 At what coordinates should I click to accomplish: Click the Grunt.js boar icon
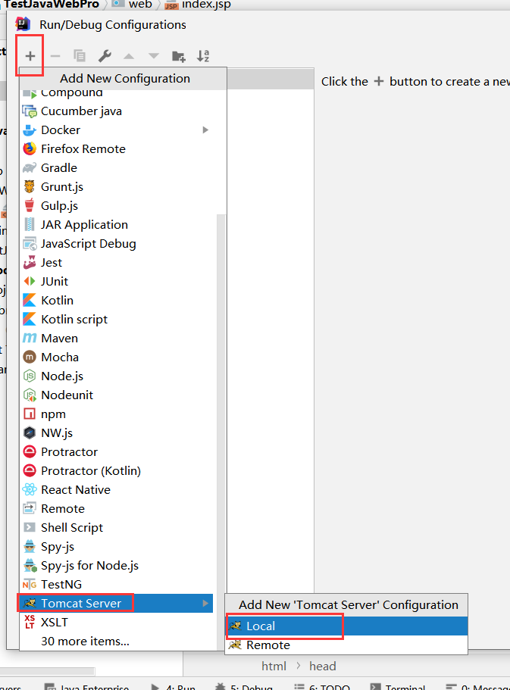pyautogui.click(x=30, y=186)
